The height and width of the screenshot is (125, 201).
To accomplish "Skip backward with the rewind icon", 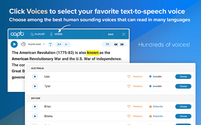I will click(116, 44).
